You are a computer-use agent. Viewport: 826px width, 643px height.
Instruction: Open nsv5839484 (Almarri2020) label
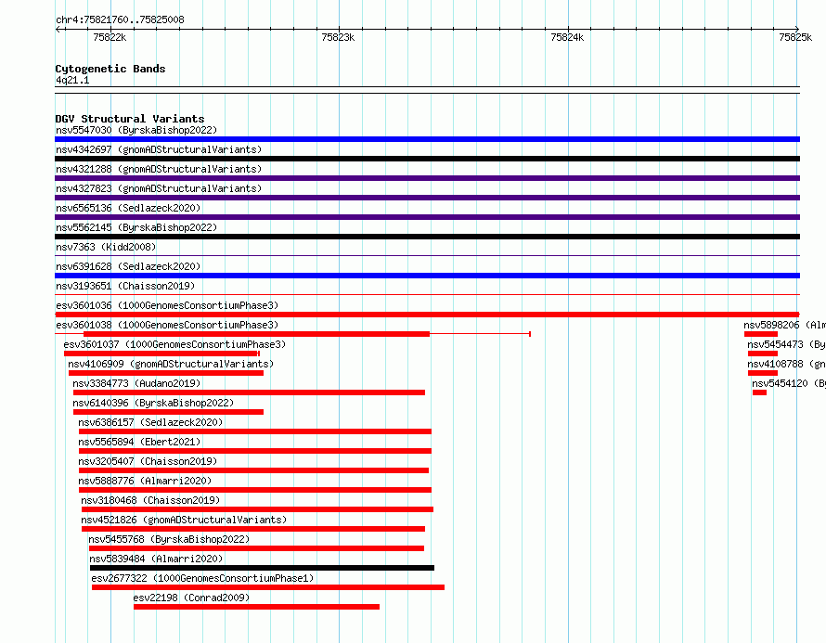[156, 559]
